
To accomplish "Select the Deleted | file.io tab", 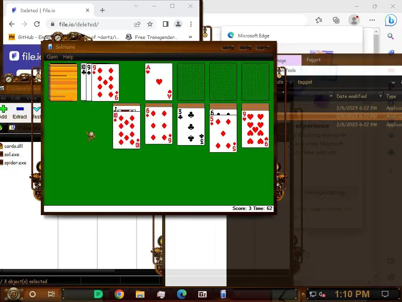I will point(50,10).
